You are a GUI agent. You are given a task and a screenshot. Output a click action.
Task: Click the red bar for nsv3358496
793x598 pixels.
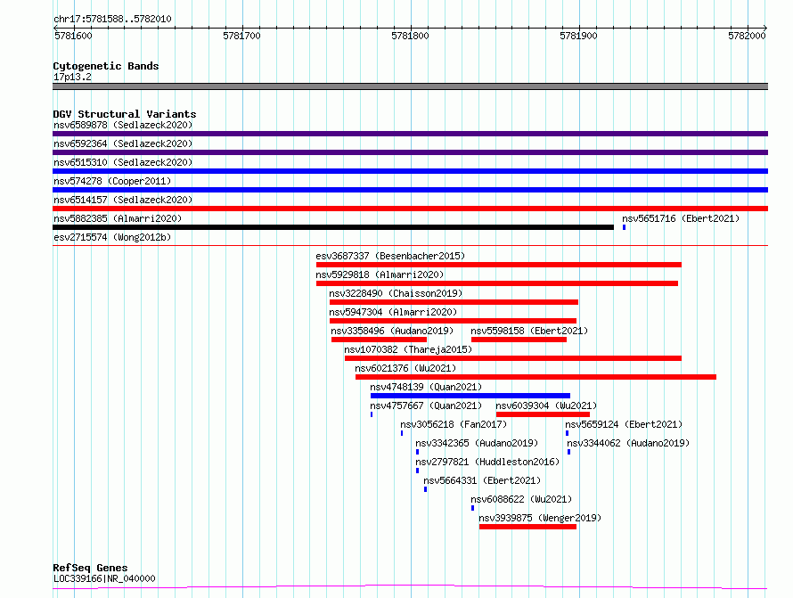[x=379, y=340]
